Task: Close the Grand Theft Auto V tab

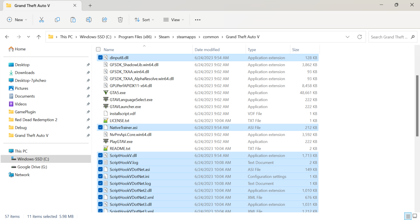Action: 75,5
